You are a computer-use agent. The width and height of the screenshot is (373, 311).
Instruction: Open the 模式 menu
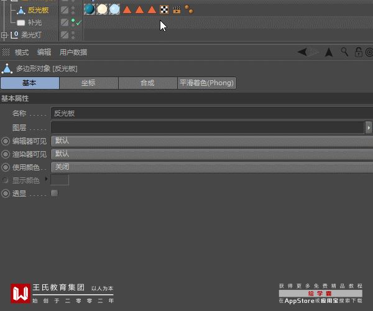tap(22, 52)
